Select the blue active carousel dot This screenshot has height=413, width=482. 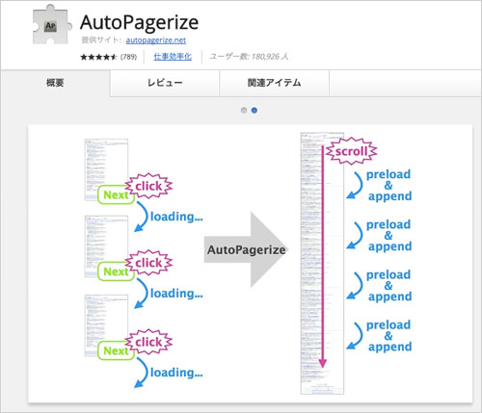tap(254, 111)
